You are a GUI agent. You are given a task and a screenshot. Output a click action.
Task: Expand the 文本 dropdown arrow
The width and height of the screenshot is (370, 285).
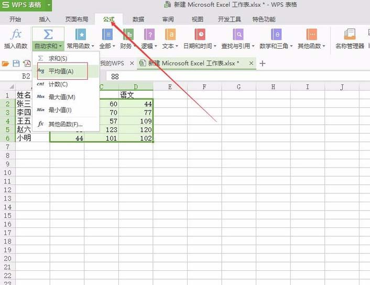click(177, 46)
